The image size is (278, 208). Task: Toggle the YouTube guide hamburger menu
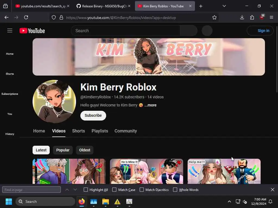pos(10,31)
